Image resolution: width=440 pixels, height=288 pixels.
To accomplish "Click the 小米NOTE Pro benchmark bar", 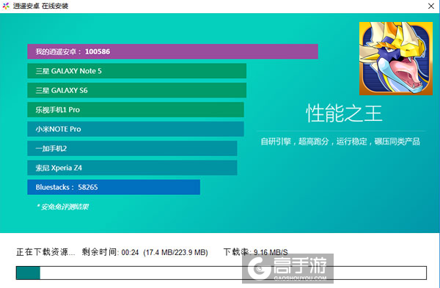I will [136, 129].
